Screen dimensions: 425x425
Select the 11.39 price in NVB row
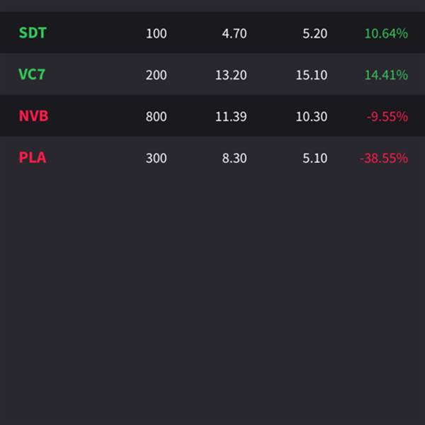(231, 117)
